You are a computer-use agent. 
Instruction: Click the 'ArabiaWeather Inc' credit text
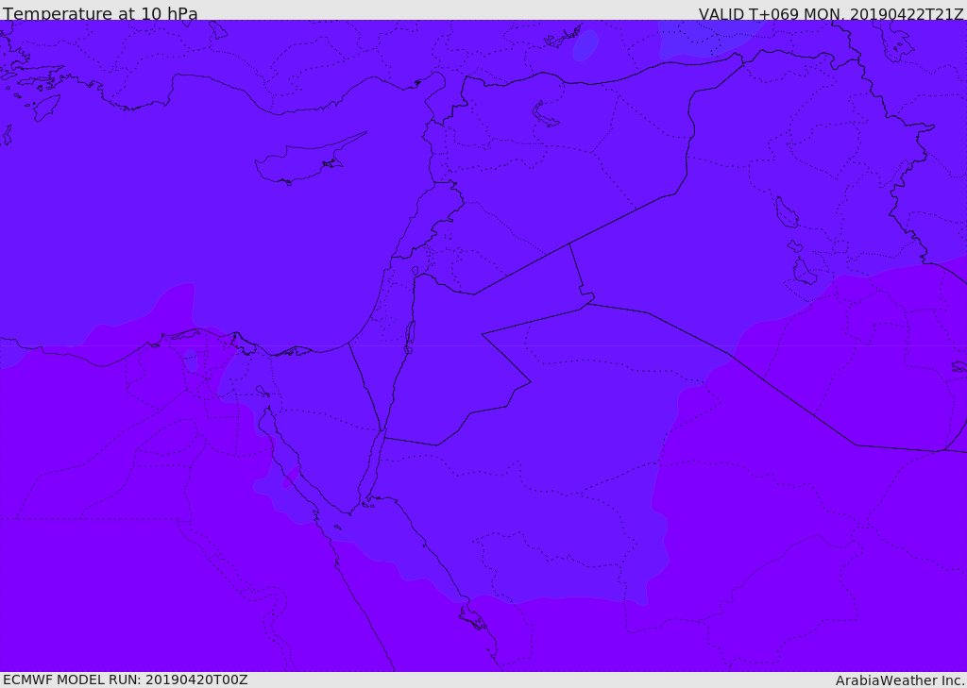pos(899,680)
